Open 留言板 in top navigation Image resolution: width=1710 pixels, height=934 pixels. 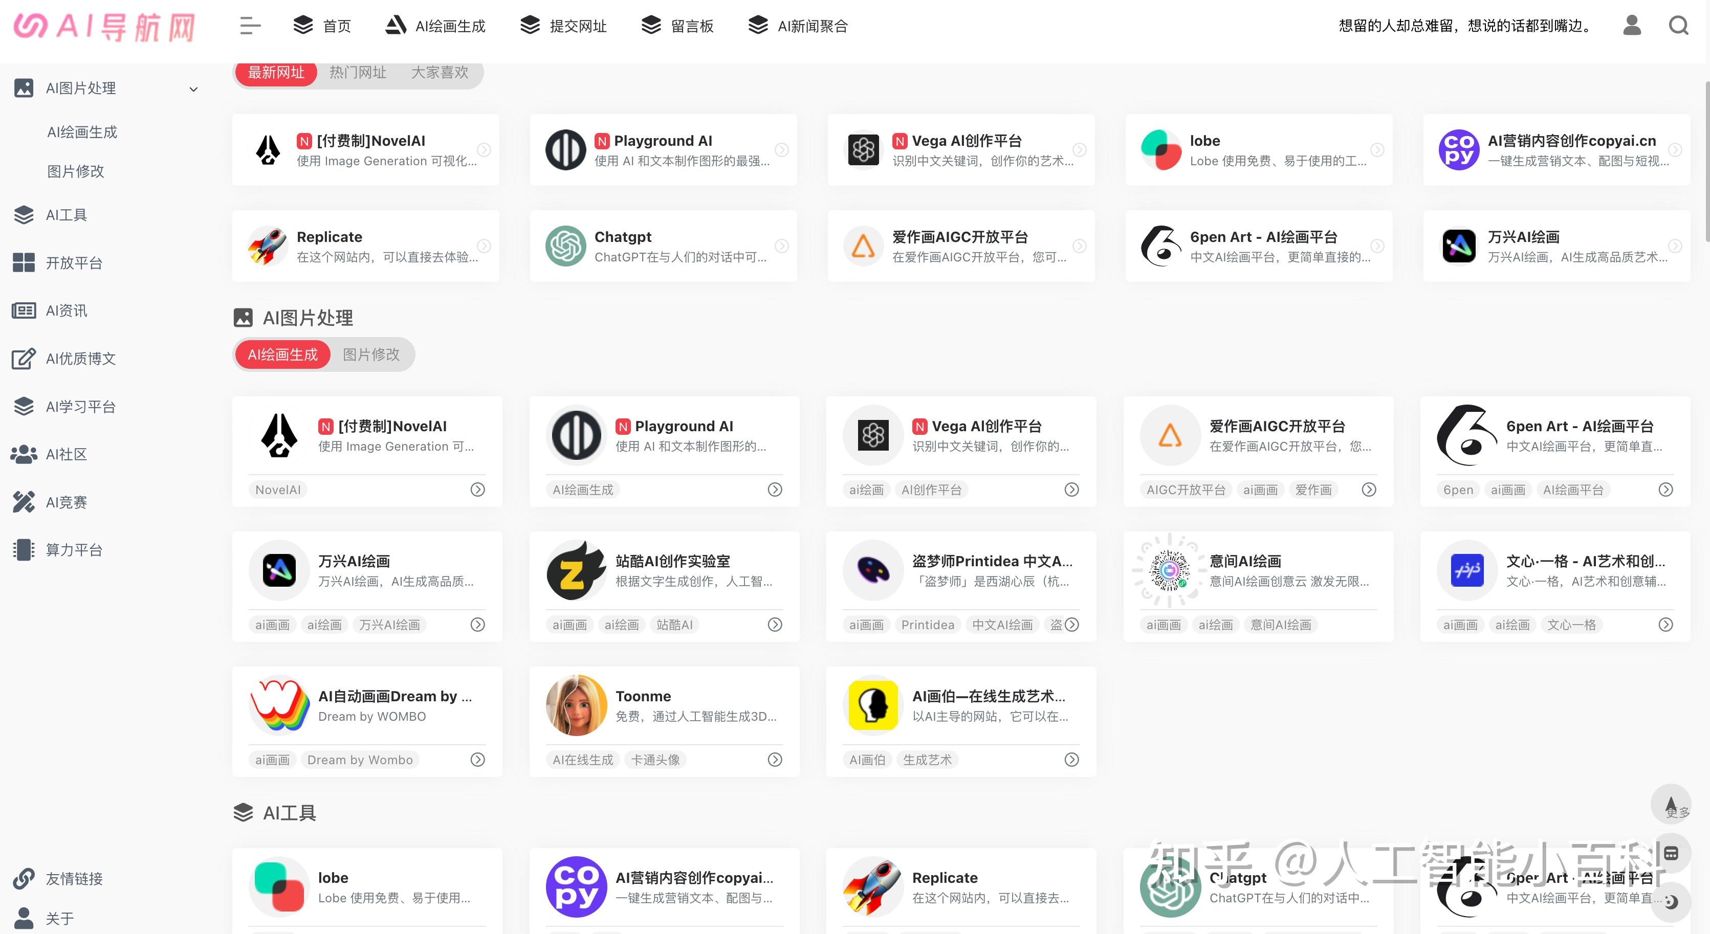click(x=677, y=26)
